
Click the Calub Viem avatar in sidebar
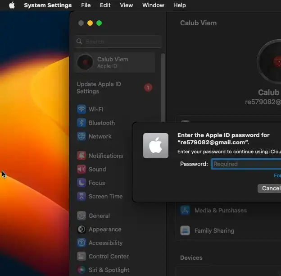click(85, 62)
